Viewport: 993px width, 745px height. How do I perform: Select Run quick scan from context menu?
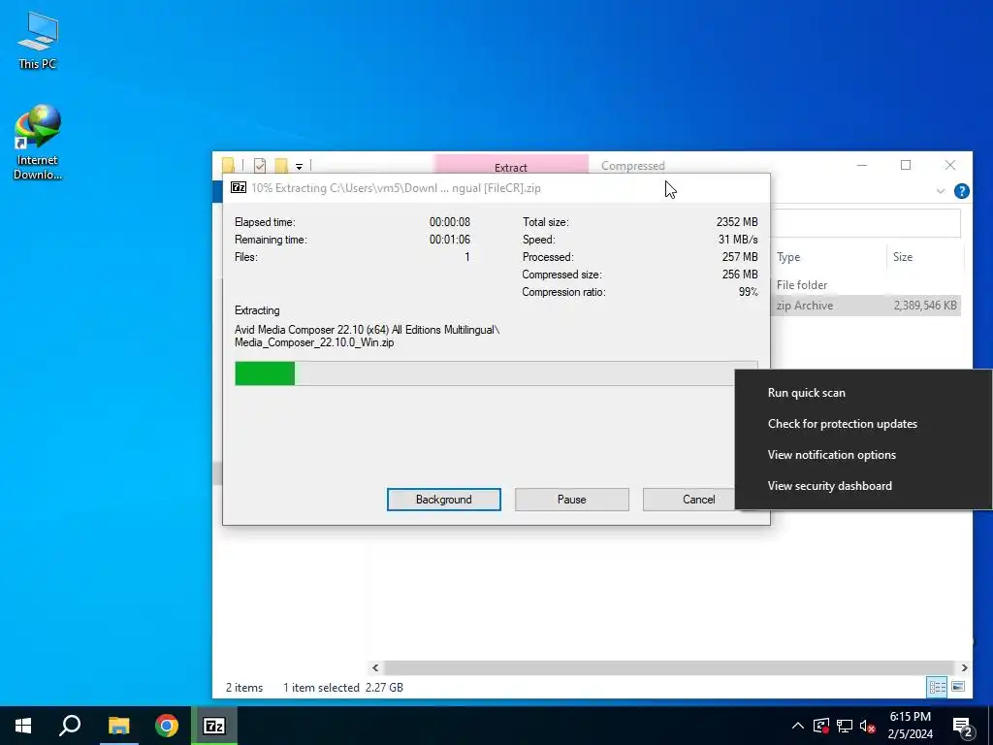pyautogui.click(x=806, y=393)
